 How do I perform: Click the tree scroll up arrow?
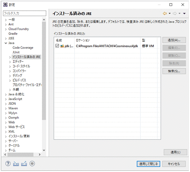(44, 20)
